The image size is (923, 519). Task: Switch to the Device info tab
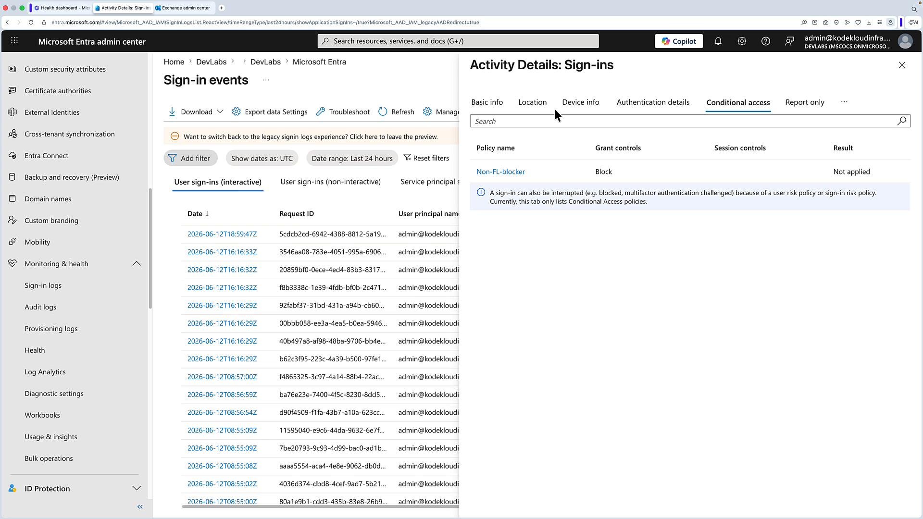(x=581, y=102)
